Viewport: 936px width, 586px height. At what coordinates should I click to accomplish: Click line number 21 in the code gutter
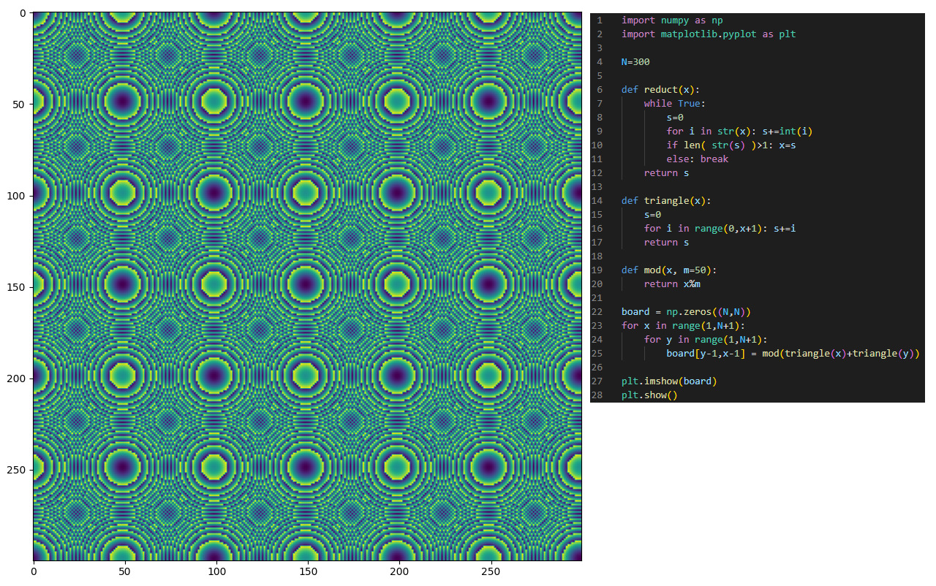pos(597,298)
